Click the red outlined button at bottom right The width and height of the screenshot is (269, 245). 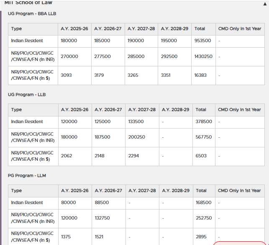click(x=239, y=243)
